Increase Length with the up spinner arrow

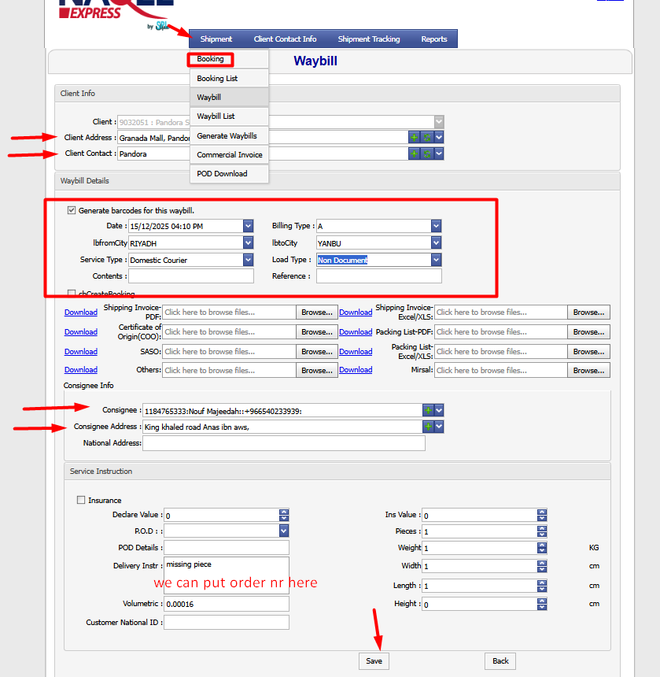click(542, 583)
